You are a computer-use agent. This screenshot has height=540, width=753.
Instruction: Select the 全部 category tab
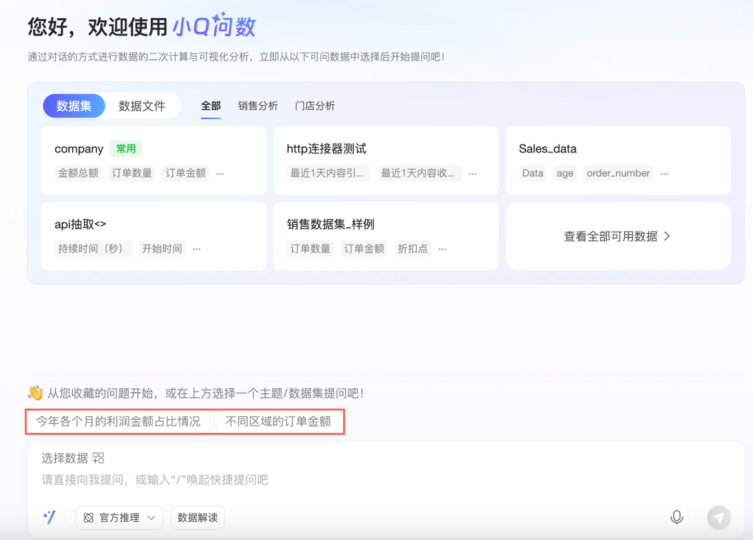211,106
